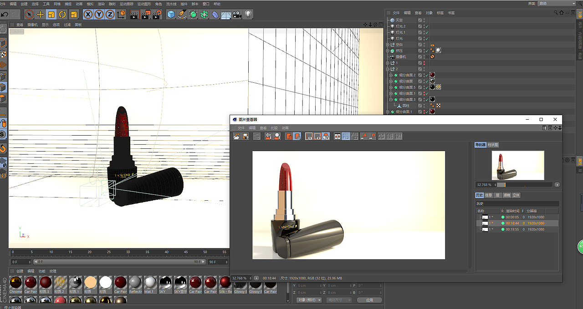Disable the checkmark on 细分曲面.3
583x309 pixels.
click(x=427, y=99)
